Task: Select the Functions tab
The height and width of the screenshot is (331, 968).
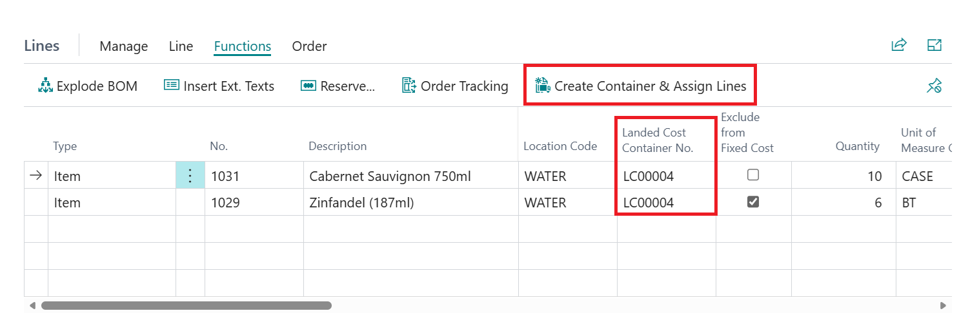Action: pos(243,46)
